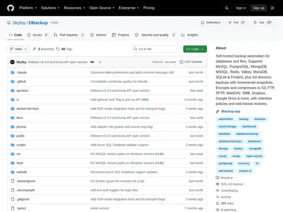Screen dimensions: 283x212
Task: Click the Sign up button
Action: click(x=258, y=8)
